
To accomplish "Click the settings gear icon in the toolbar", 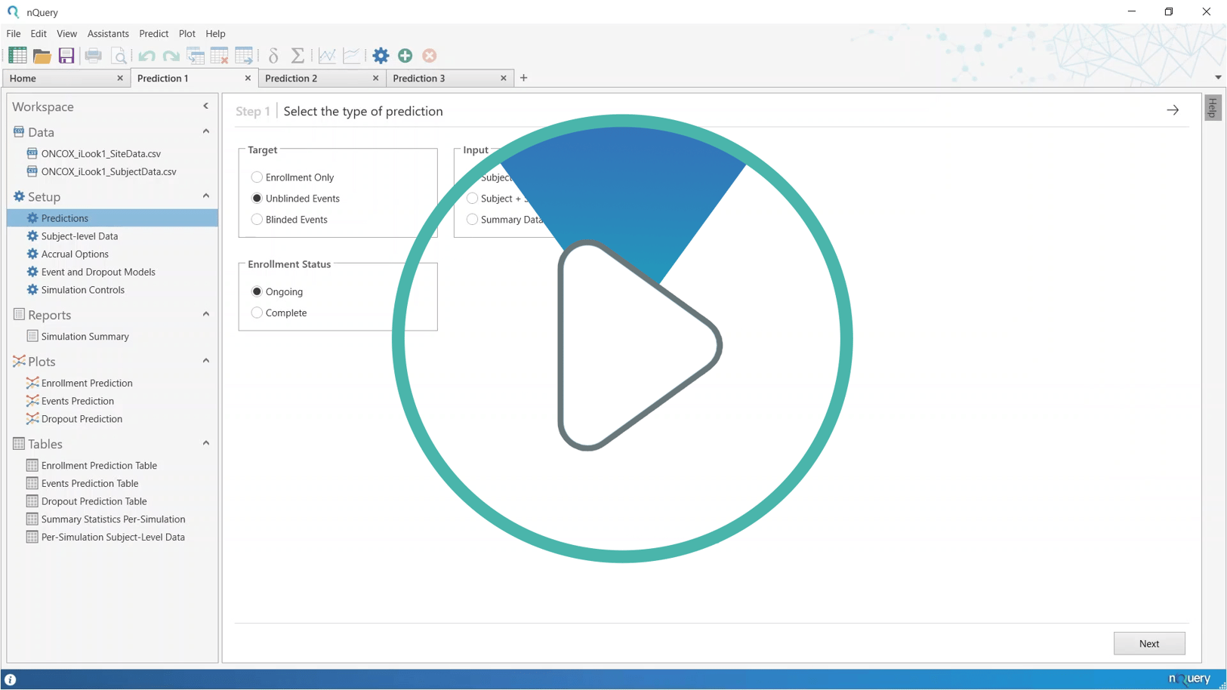I will pos(381,55).
